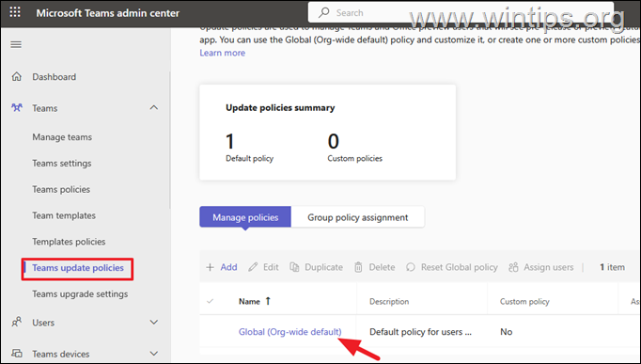
Task: Click the Delete trash can icon
Action: click(x=358, y=267)
